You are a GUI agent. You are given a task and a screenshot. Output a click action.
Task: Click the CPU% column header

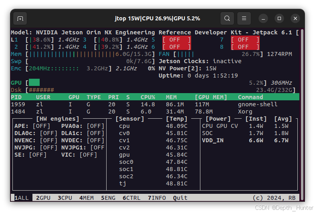148,97
